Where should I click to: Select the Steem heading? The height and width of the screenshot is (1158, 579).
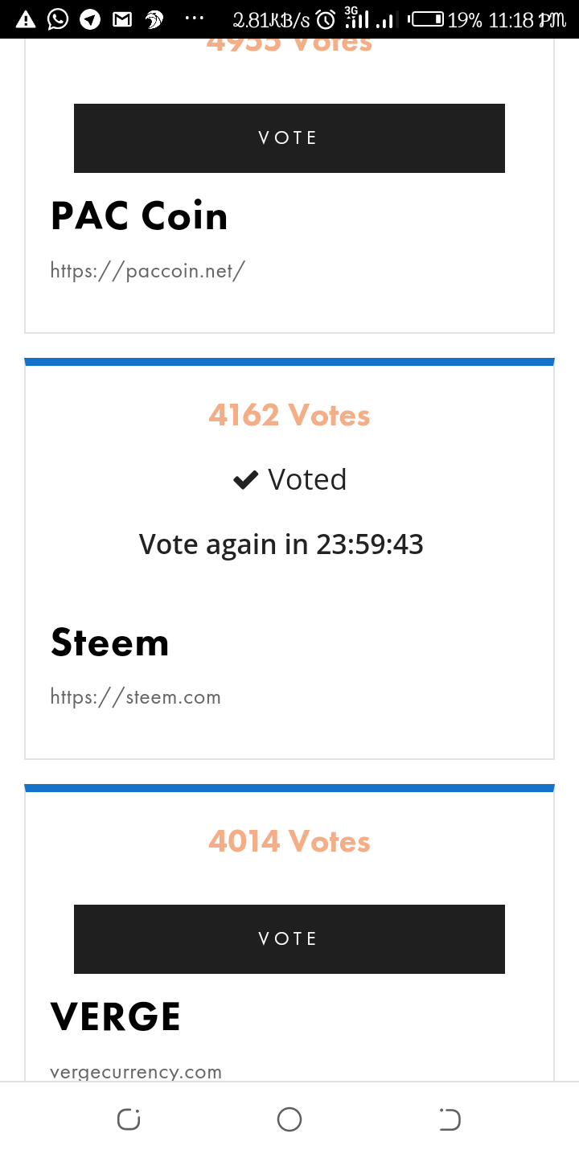point(110,643)
